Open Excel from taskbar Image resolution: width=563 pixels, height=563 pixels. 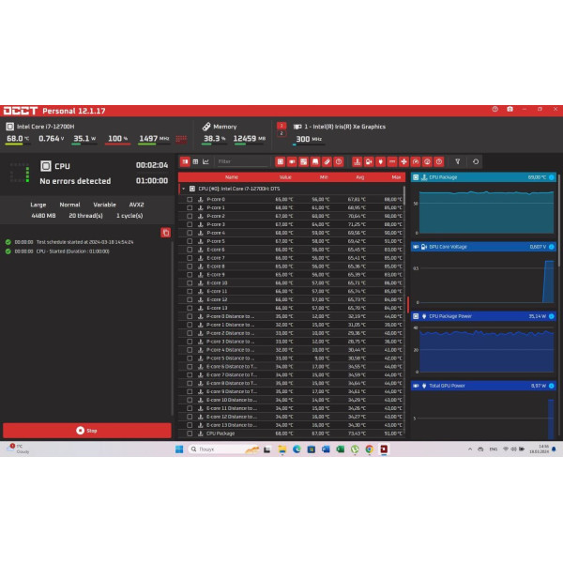tap(340, 449)
